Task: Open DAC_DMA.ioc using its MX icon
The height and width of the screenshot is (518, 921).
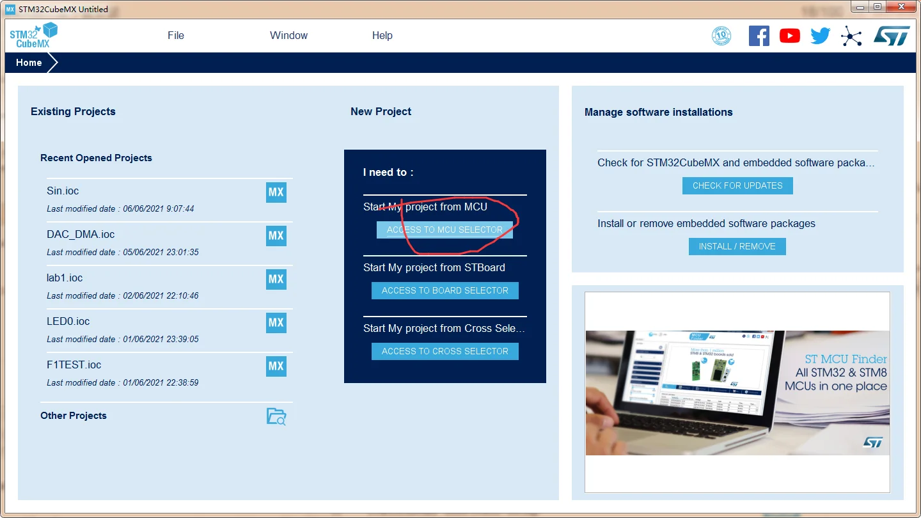Action: 276,236
